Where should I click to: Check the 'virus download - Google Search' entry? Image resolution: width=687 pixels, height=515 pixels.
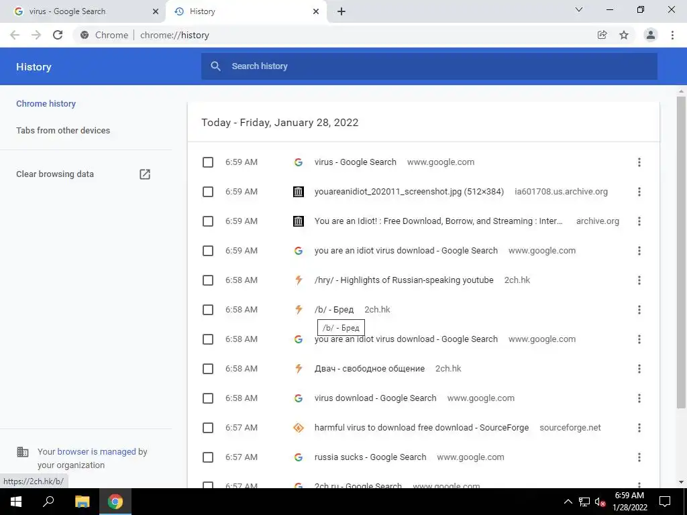[208, 398]
